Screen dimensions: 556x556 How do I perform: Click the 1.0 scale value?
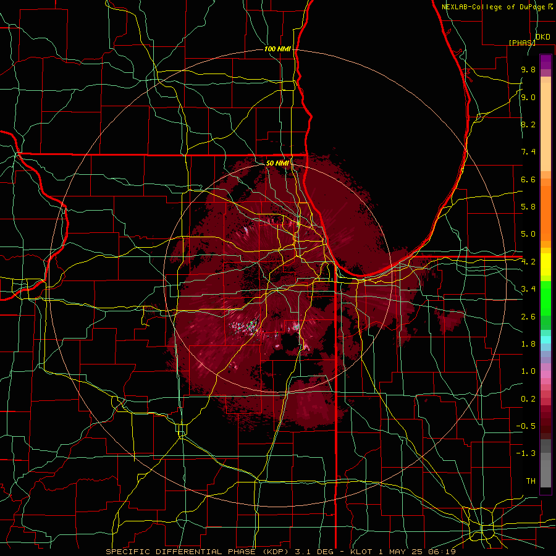coord(528,371)
